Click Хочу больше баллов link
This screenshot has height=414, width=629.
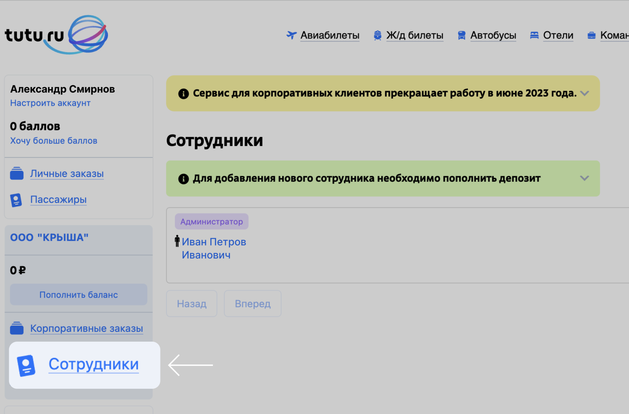tap(54, 141)
